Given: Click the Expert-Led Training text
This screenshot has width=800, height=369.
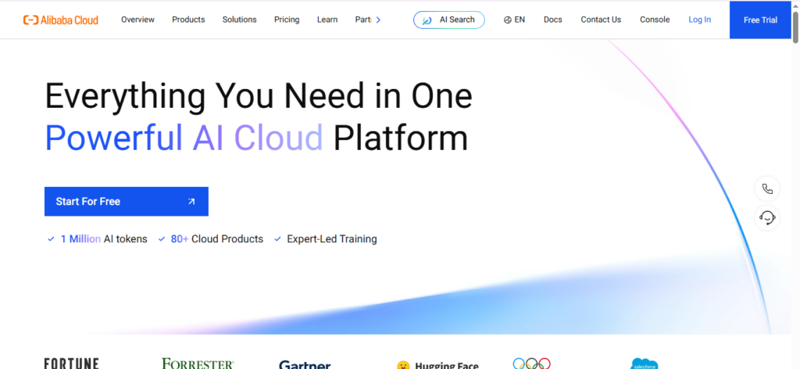Looking at the screenshot, I should (331, 239).
